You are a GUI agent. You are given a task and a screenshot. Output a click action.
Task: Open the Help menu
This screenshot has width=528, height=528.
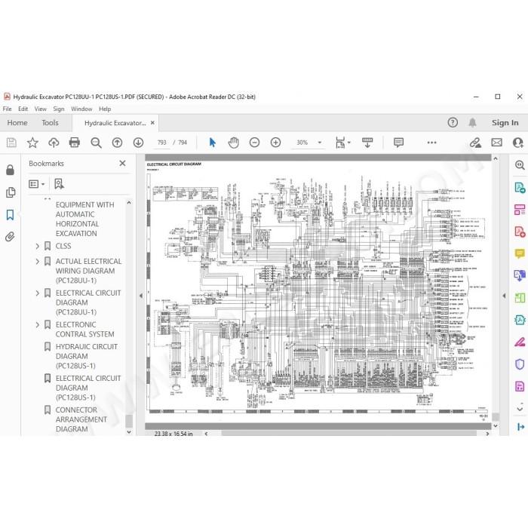tap(105, 109)
